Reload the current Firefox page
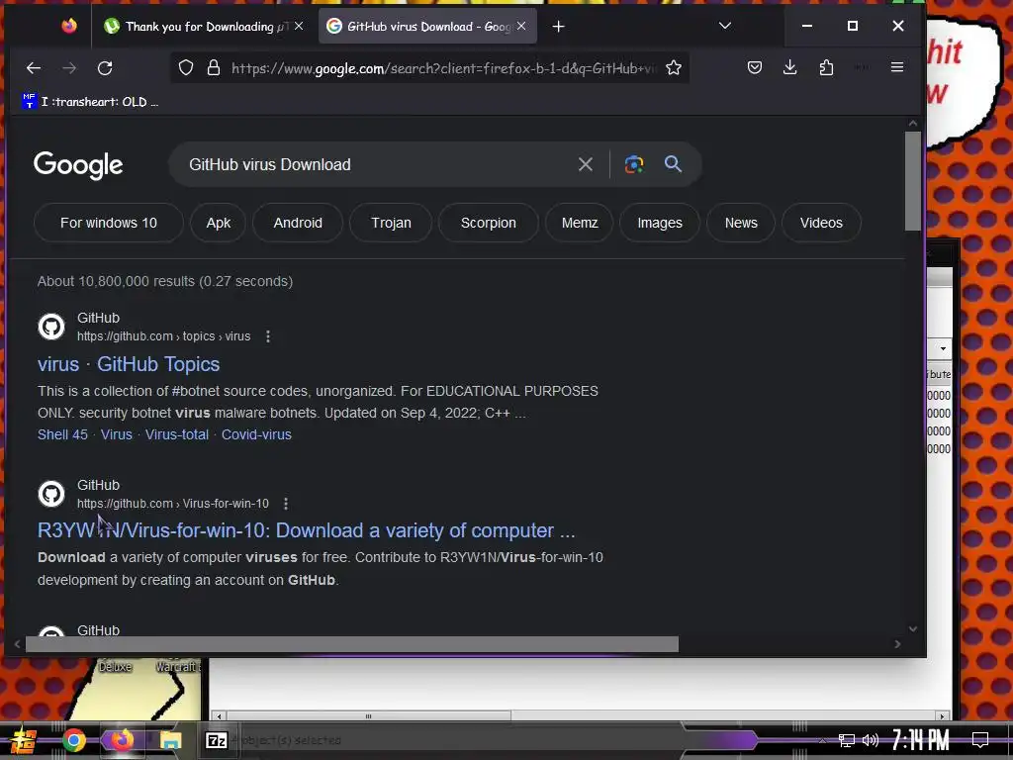 coord(105,68)
